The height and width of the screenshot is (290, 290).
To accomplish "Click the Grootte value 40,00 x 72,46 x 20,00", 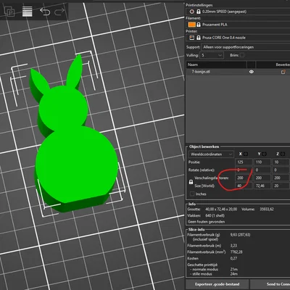I will coord(221,209).
